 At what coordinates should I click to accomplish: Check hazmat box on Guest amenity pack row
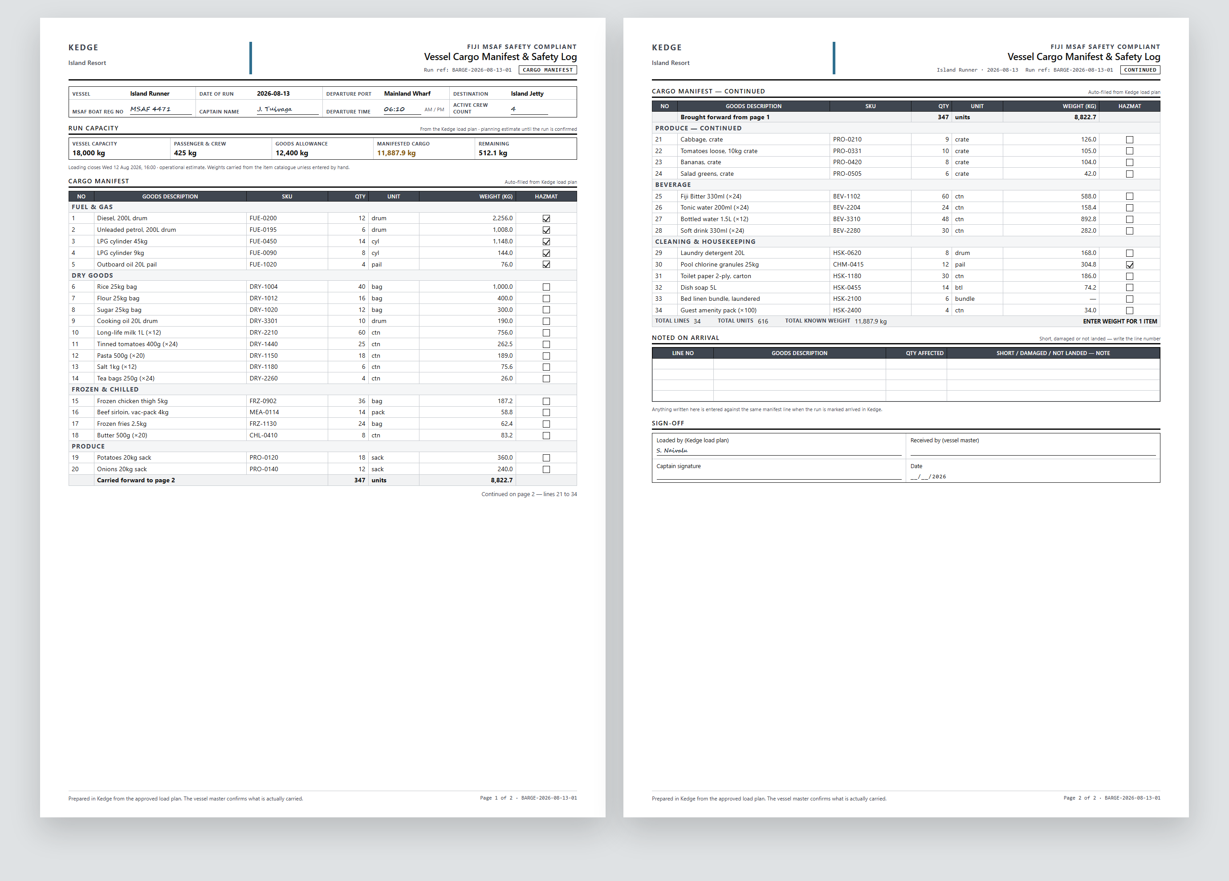[x=1130, y=310]
